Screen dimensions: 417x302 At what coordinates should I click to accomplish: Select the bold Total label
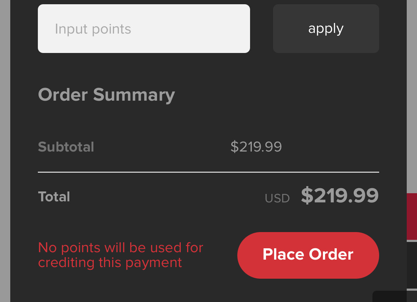(x=54, y=197)
